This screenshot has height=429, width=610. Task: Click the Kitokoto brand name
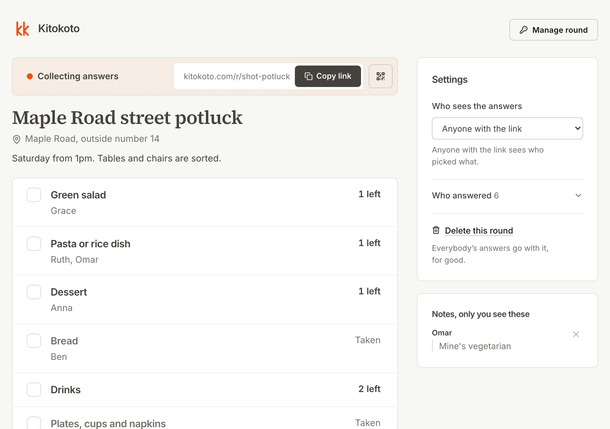click(59, 29)
